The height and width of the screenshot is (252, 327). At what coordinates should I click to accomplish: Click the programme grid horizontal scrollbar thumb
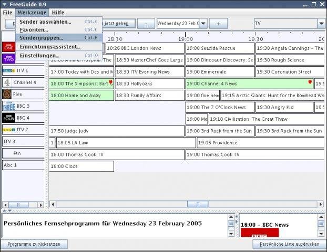[198, 204]
